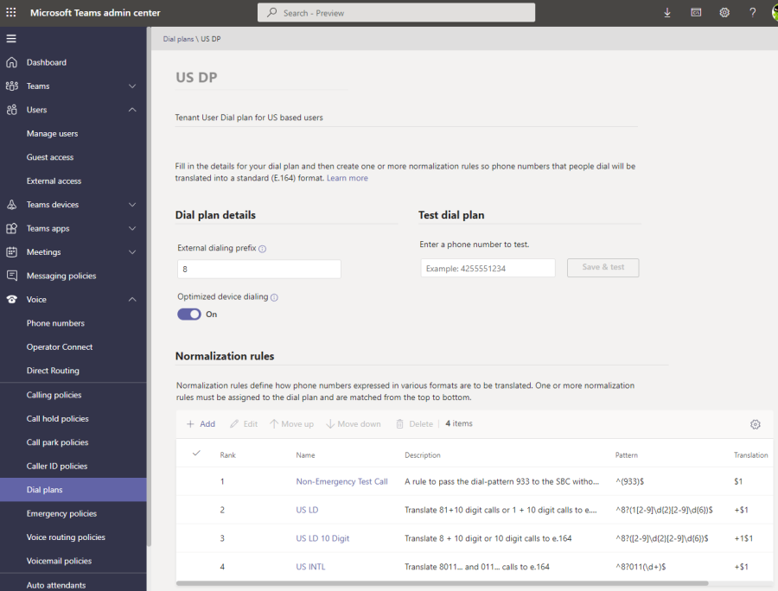778x591 pixels.
Task: Open Caller ID policies in sidebar
Action: pos(57,466)
